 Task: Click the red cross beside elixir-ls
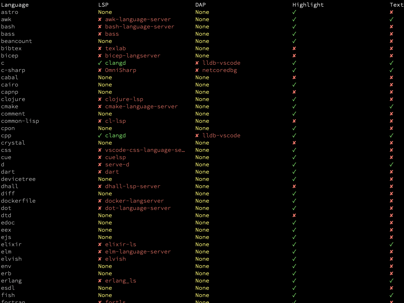point(100,245)
